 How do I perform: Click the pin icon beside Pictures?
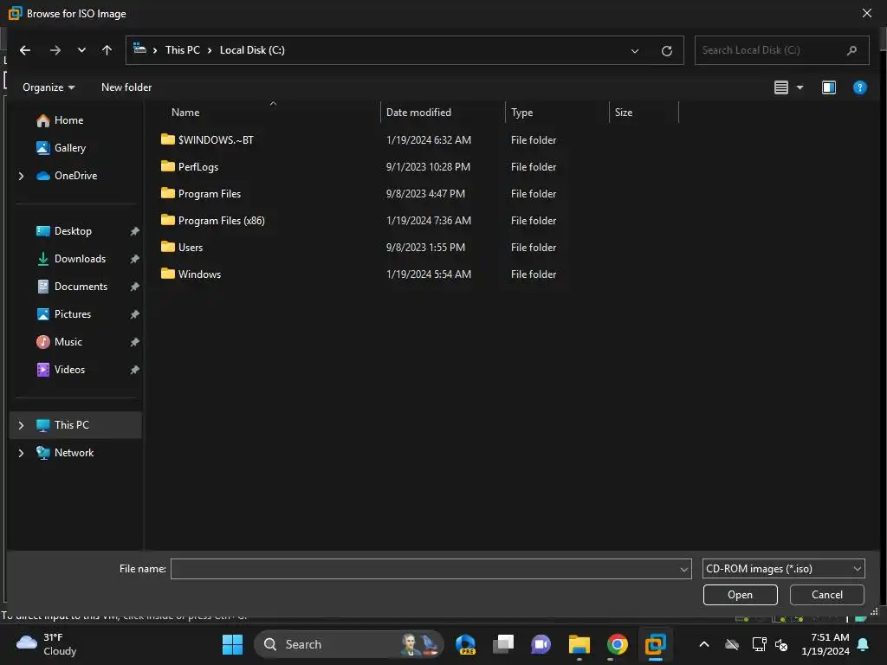pos(134,314)
